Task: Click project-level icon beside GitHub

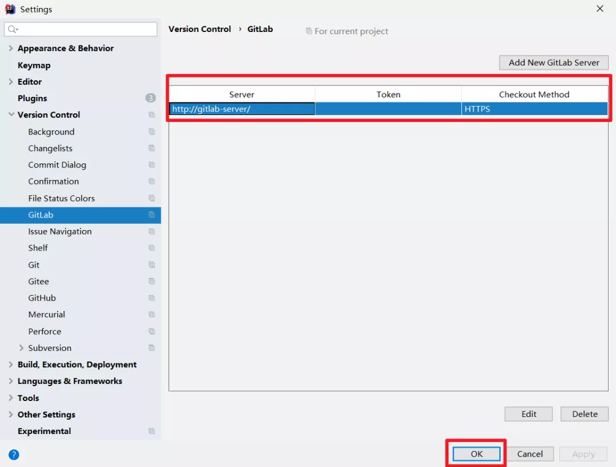Action: pyautogui.click(x=152, y=298)
